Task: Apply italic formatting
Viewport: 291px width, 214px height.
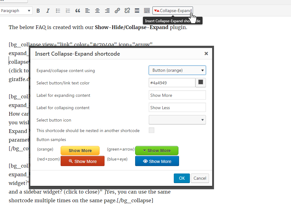Action: (48, 10)
